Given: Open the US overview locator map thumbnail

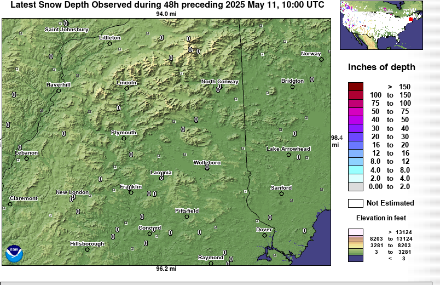Looking at the screenshot, I should 381,25.
